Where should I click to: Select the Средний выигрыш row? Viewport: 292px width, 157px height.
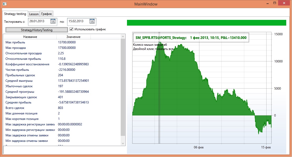pyautogui.click(x=62, y=81)
